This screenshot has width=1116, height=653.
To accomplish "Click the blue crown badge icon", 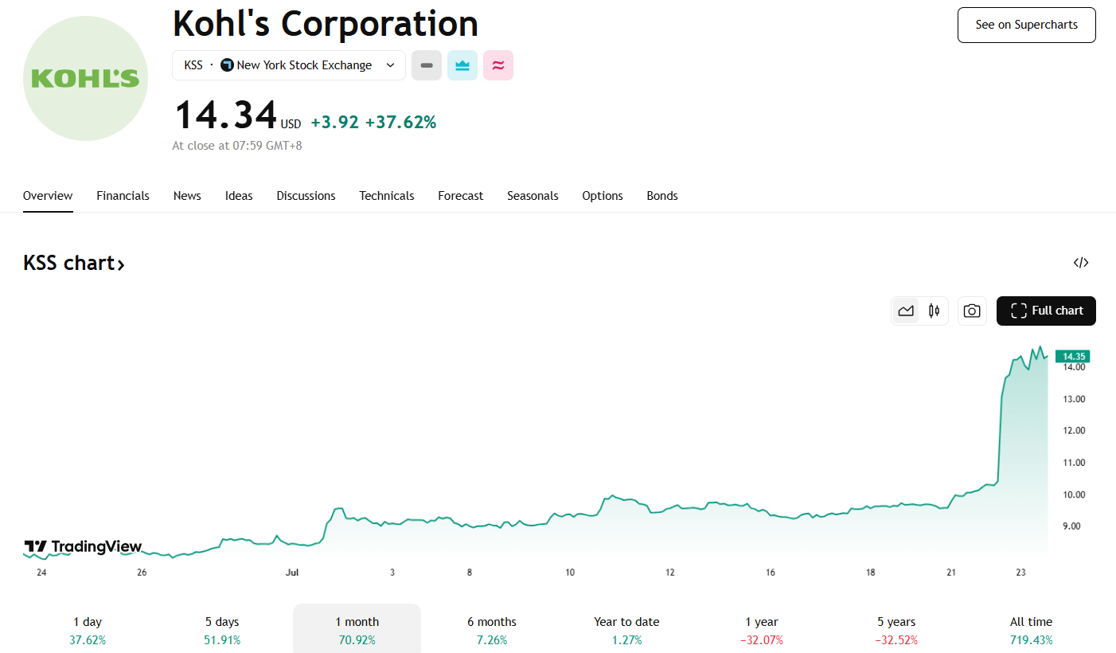I will (x=462, y=65).
